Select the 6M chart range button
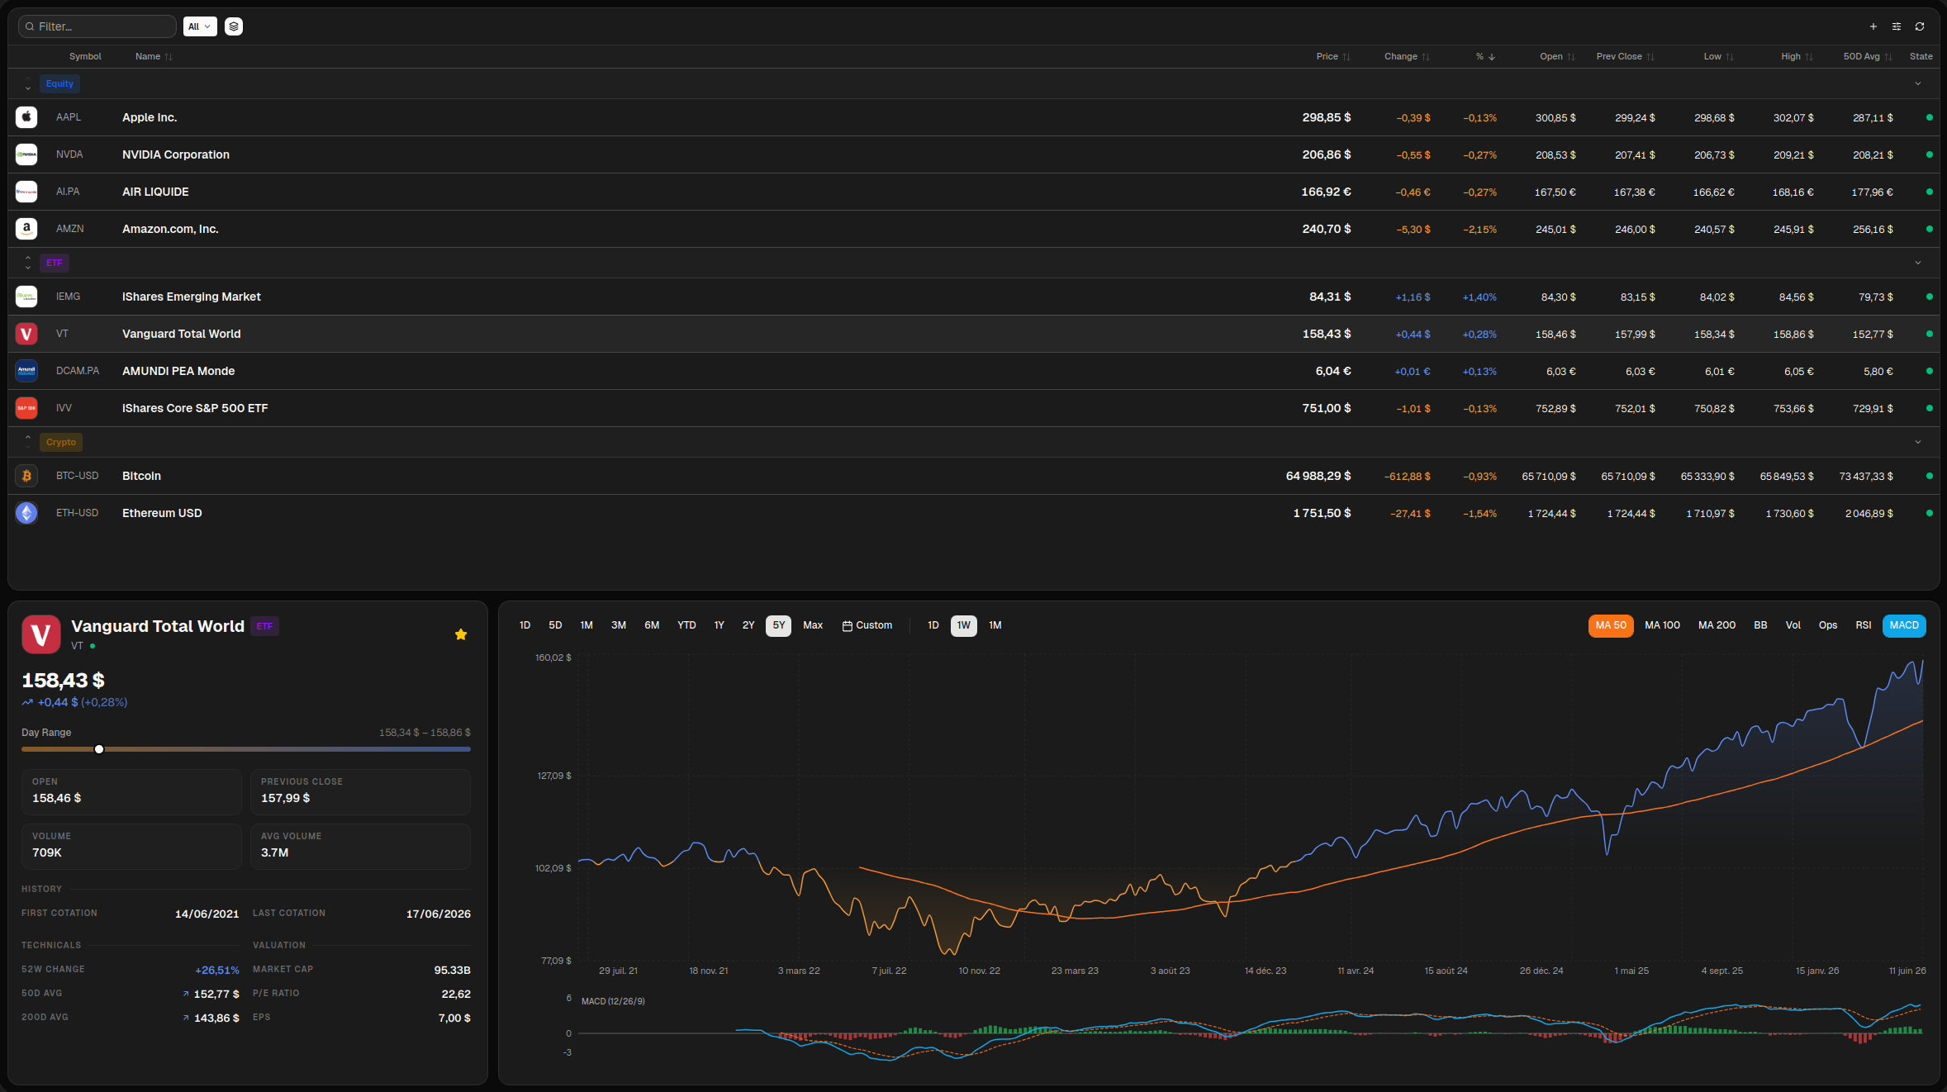The image size is (1947, 1092). pos(652,626)
